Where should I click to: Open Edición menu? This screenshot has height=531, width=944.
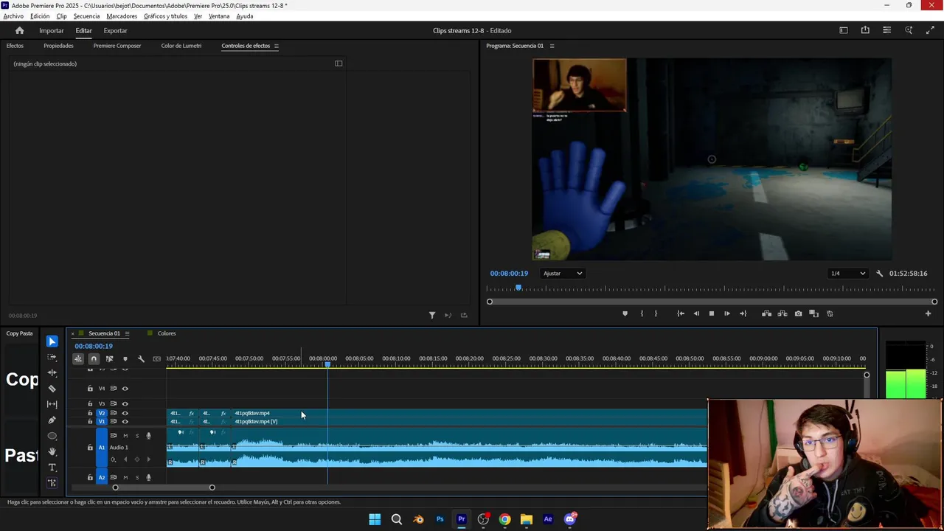tap(40, 16)
